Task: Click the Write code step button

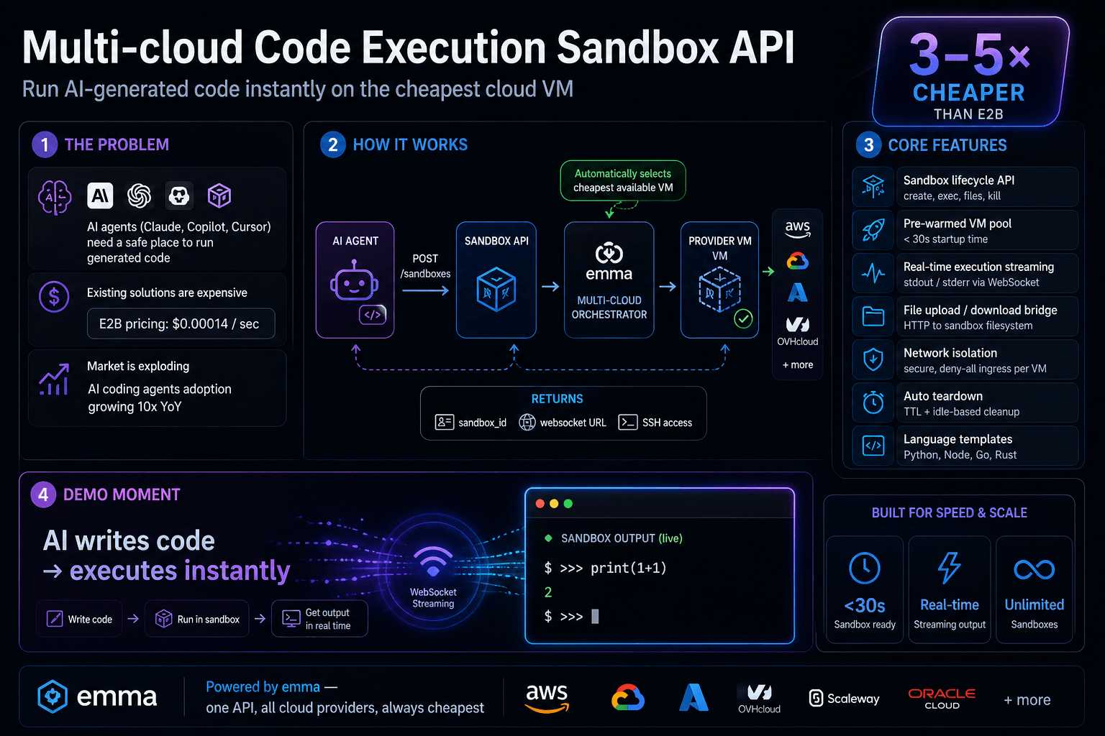Action: click(x=79, y=618)
